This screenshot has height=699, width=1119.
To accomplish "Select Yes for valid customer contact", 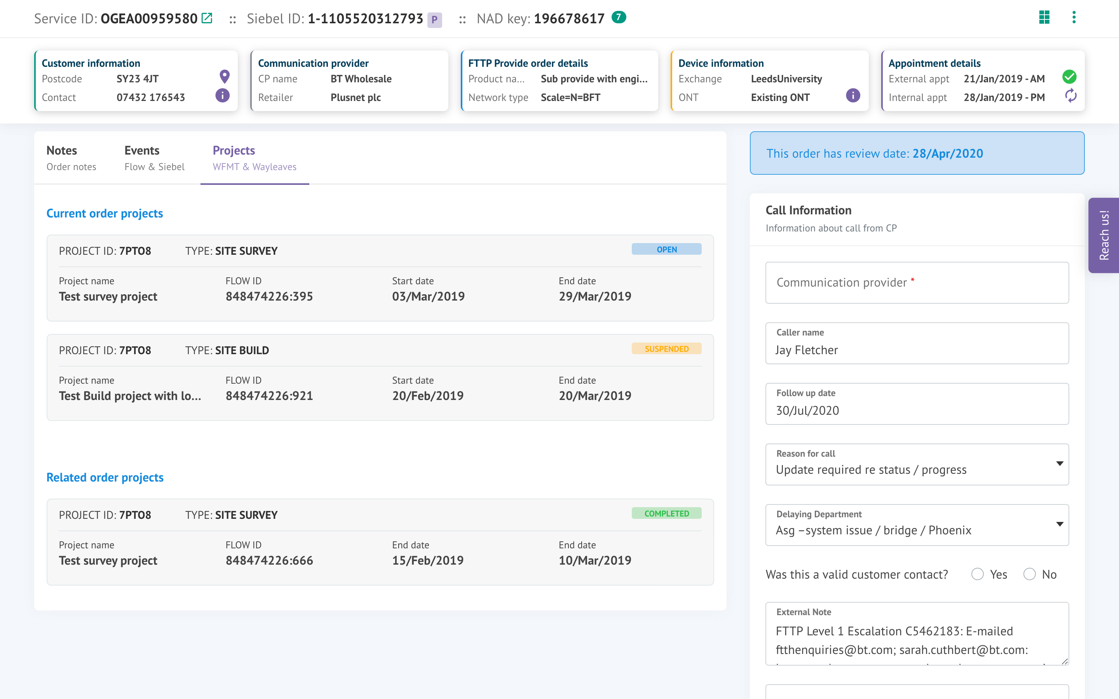I will [x=977, y=574].
